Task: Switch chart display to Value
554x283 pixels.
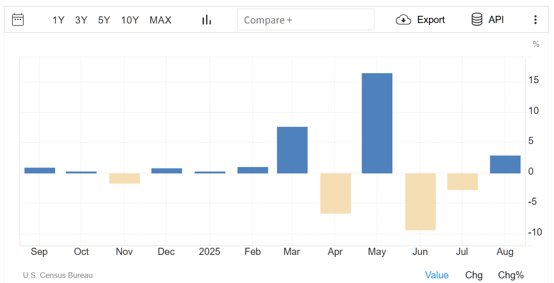Action: [437, 275]
